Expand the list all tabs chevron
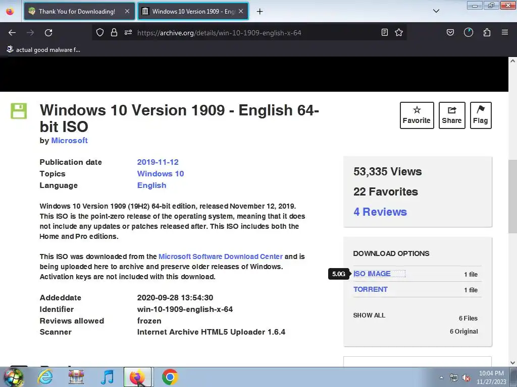Viewport: 517px width, 387px height. 436,11
